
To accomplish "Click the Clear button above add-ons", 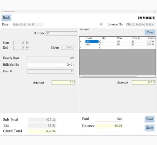I will tap(150, 32).
